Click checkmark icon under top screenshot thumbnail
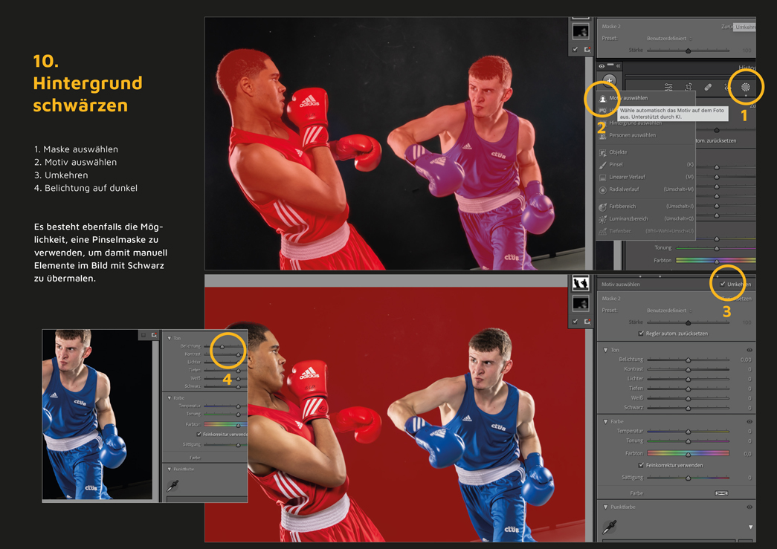 pos(575,50)
